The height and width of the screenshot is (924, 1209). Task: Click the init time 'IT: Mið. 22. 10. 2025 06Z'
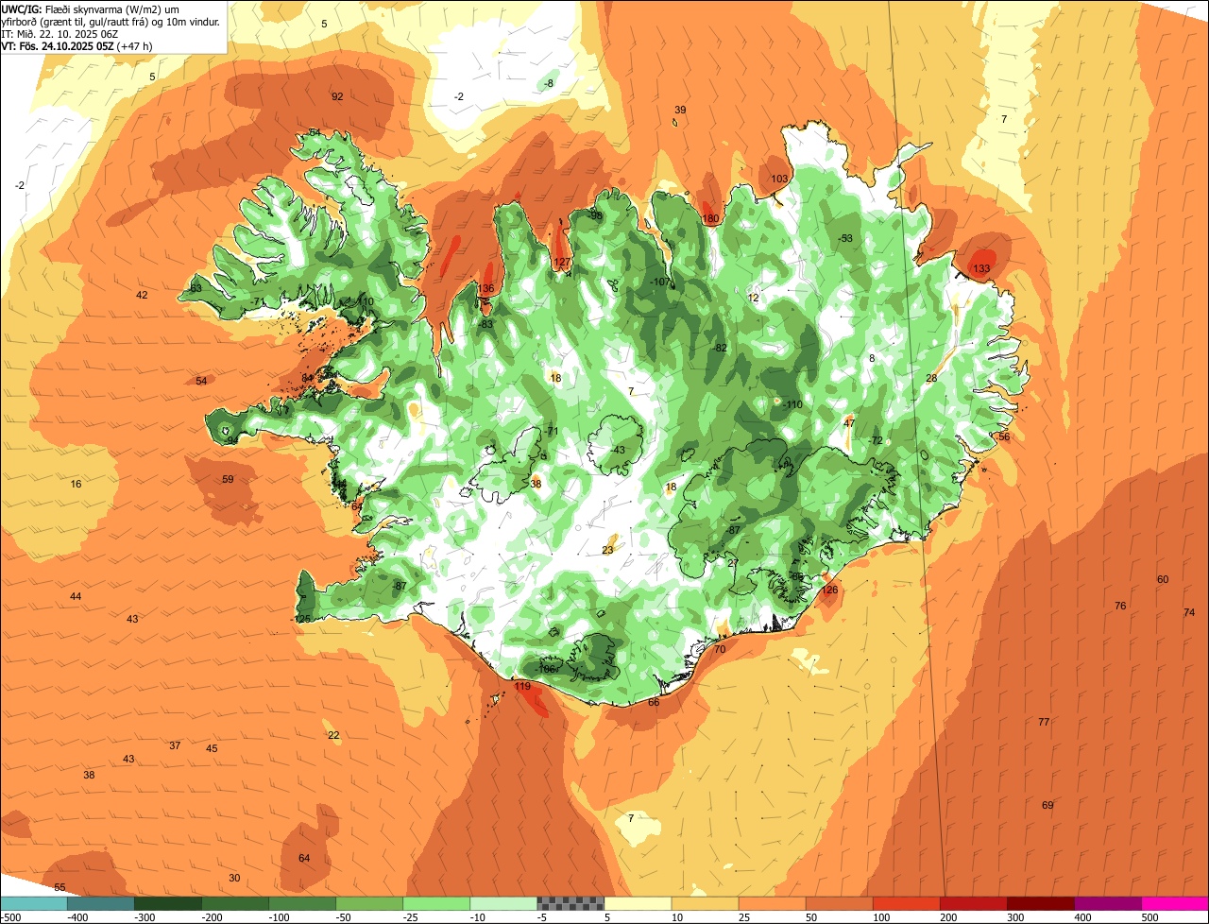pyautogui.click(x=60, y=33)
